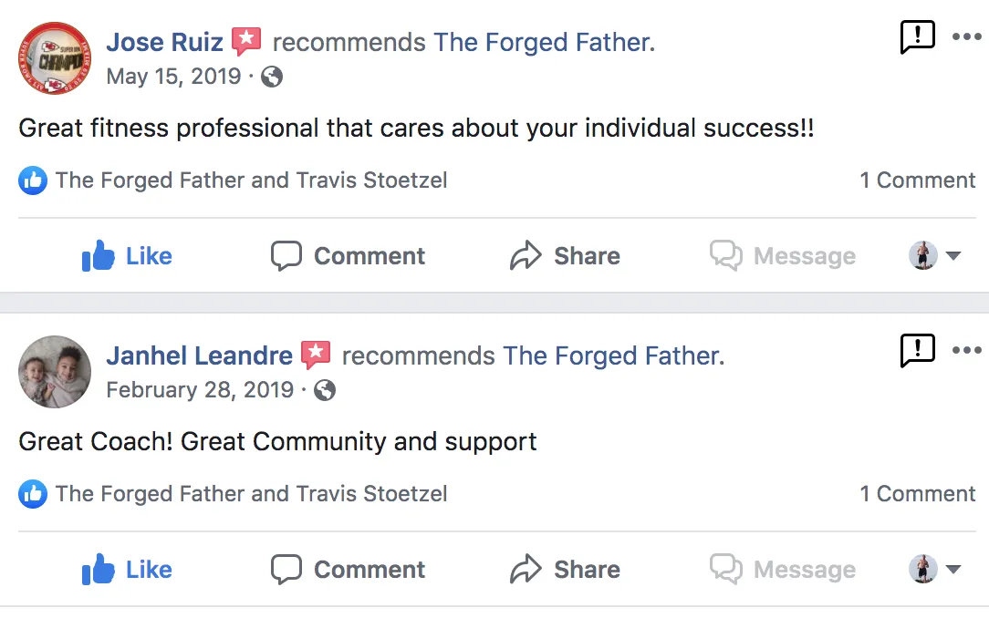The width and height of the screenshot is (989, 618).
Task: Open the three-dot menu on Jose Ruiz's review
Action: (x=966, y=37)
